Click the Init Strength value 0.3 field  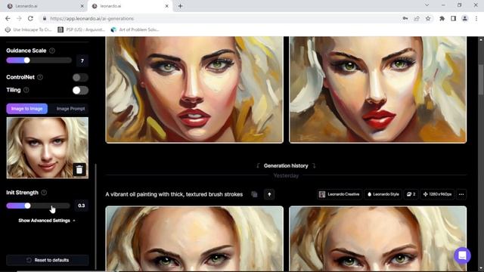[82, 206]
